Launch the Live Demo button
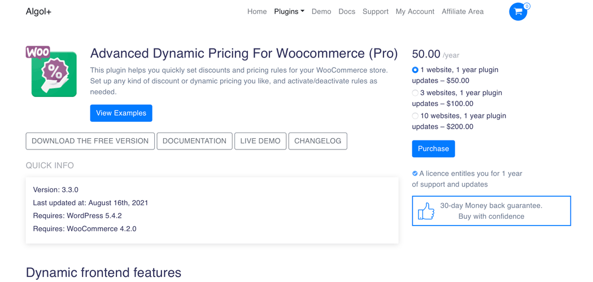 click(260, 141)
